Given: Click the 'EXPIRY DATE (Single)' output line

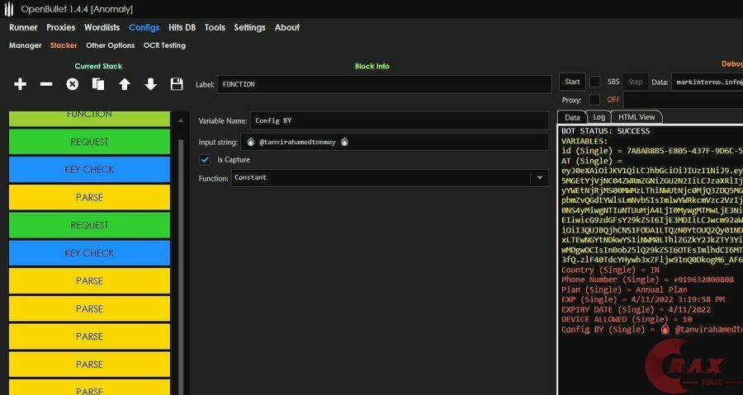Looking at the screenshot, I should pos(636,309).
